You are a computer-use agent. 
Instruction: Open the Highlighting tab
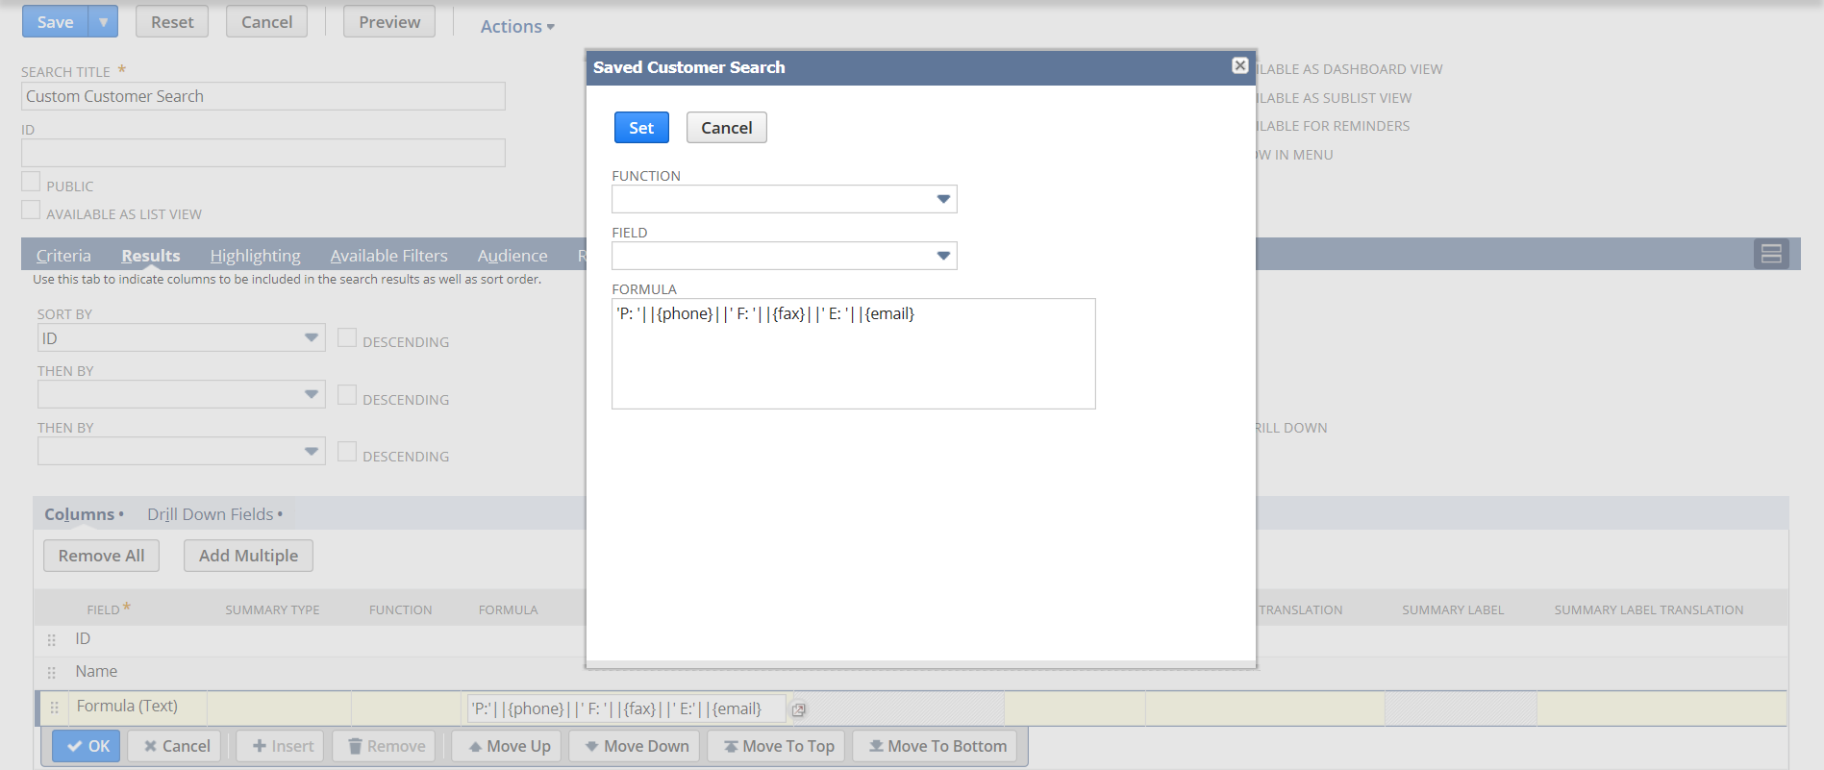click(x=255, y=255)
